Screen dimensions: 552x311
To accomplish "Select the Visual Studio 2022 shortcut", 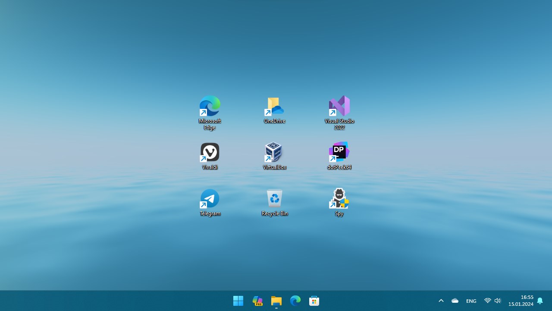I will pos(339,112).
